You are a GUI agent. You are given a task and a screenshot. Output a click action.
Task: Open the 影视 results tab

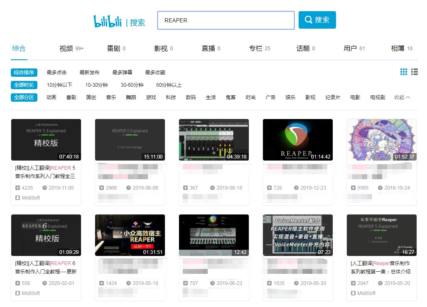pos(163,49)
